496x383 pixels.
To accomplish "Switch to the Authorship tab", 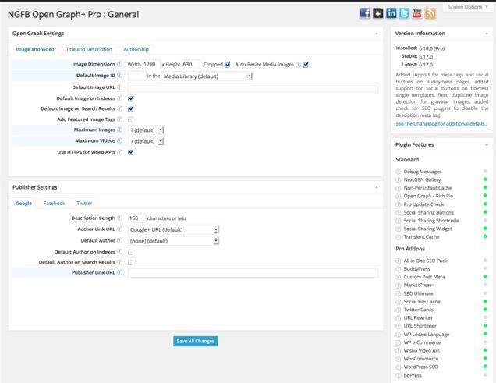I will click(x=136, y=49).
